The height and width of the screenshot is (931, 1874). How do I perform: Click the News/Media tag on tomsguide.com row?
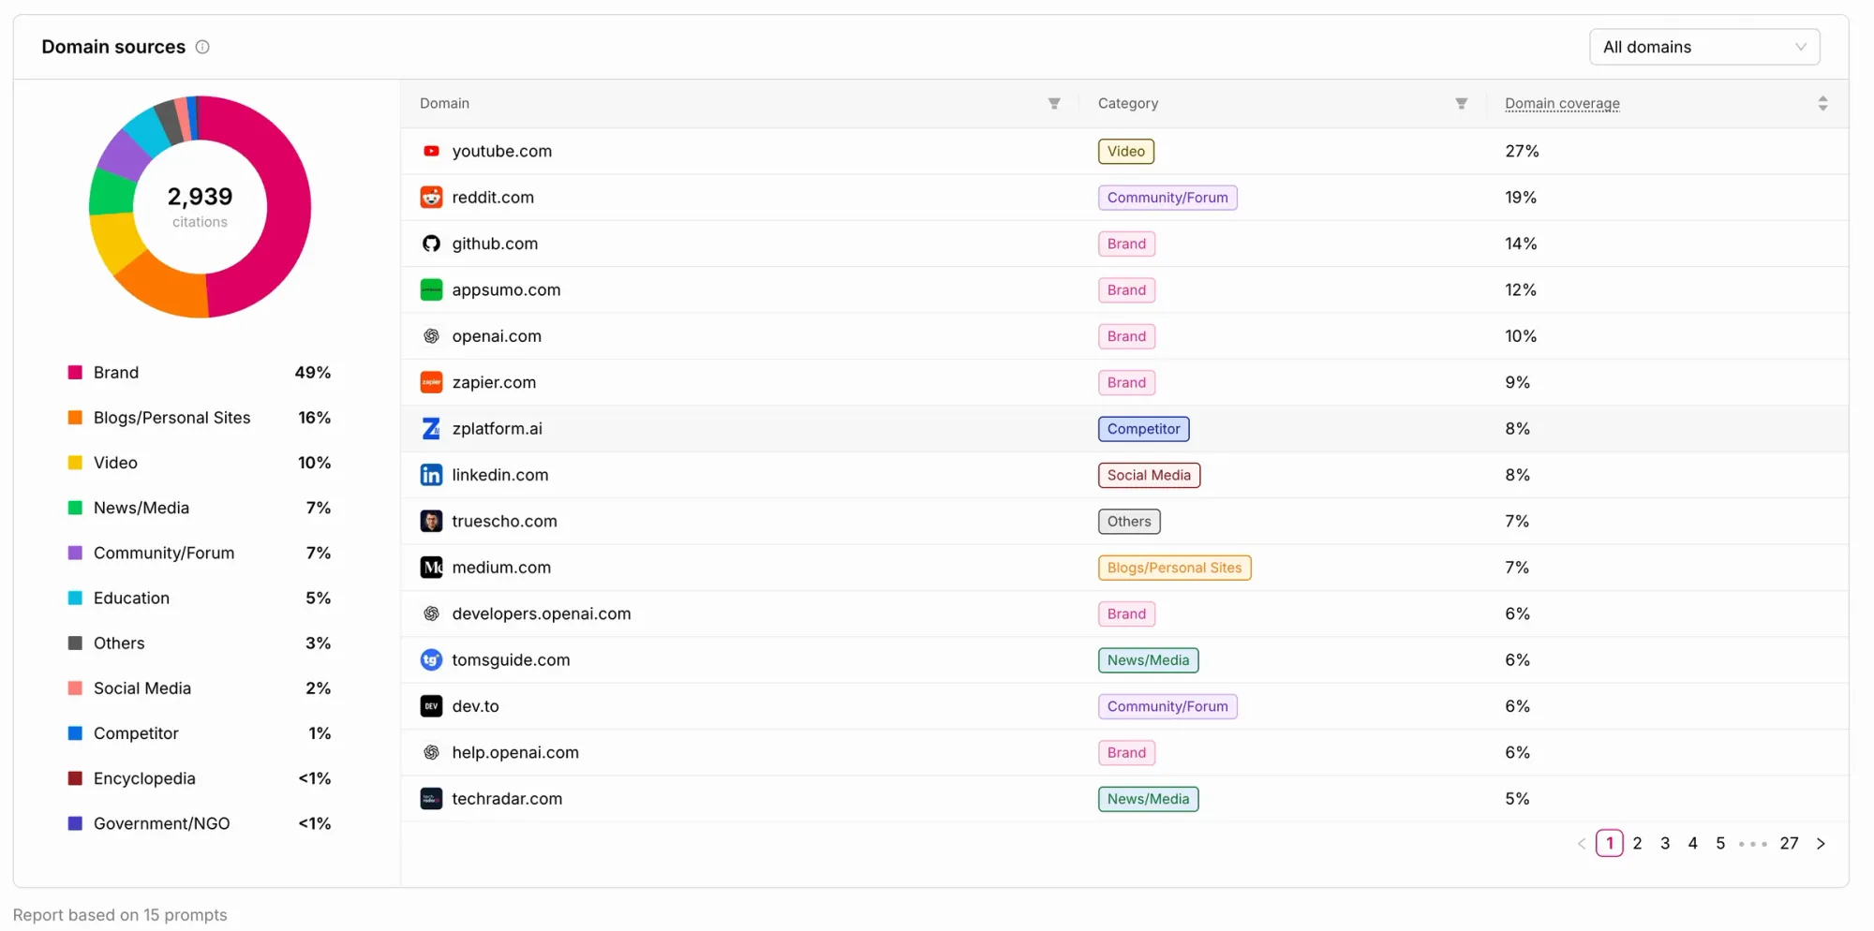(1148, 660)
